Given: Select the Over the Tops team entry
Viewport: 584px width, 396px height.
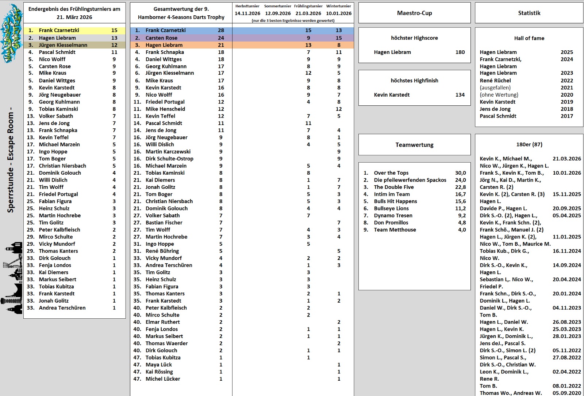Looking at the screenshot, I should pos(391,173).
